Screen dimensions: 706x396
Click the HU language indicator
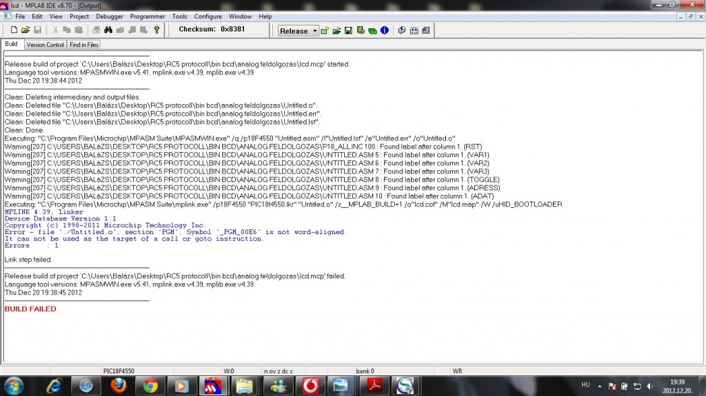[585, 385]
